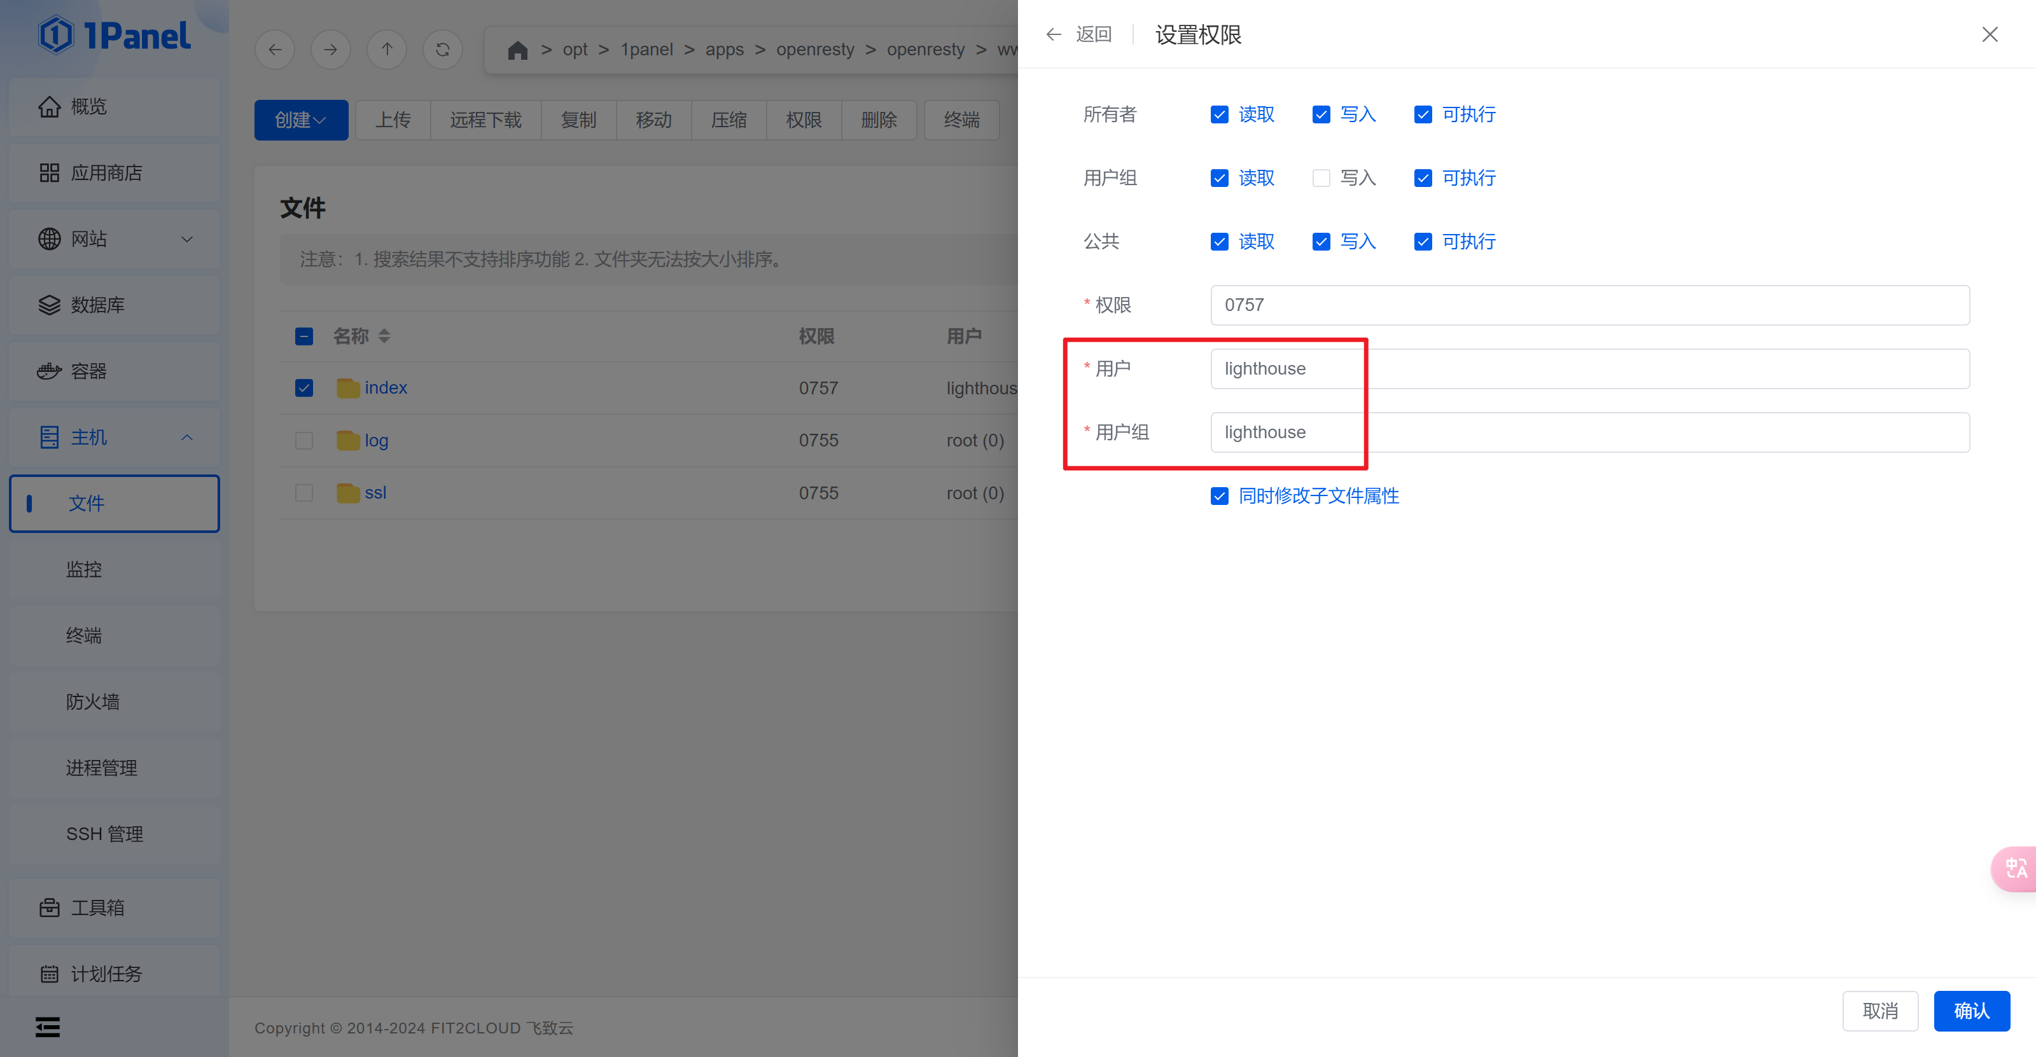Viewport: 2036px width, 1057px height.
Task: Toggle 公共 public write checkbox
Action: pos(1321,242)
